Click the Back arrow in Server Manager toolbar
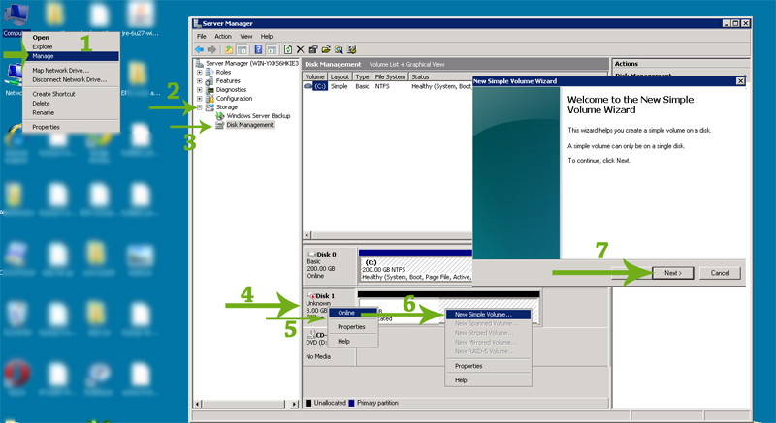This screenshot has height=423, width=776. click(199, 49)
